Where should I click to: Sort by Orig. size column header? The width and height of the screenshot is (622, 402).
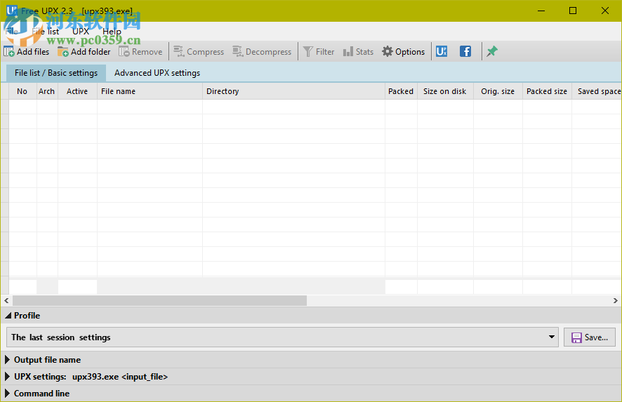[498, 91]
